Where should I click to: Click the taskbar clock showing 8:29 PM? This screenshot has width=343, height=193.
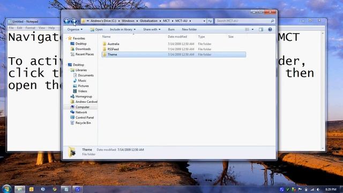click(331, 189)
